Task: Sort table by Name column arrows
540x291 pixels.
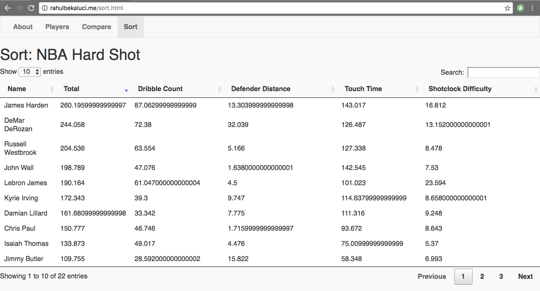Action: tap(52, 89)
